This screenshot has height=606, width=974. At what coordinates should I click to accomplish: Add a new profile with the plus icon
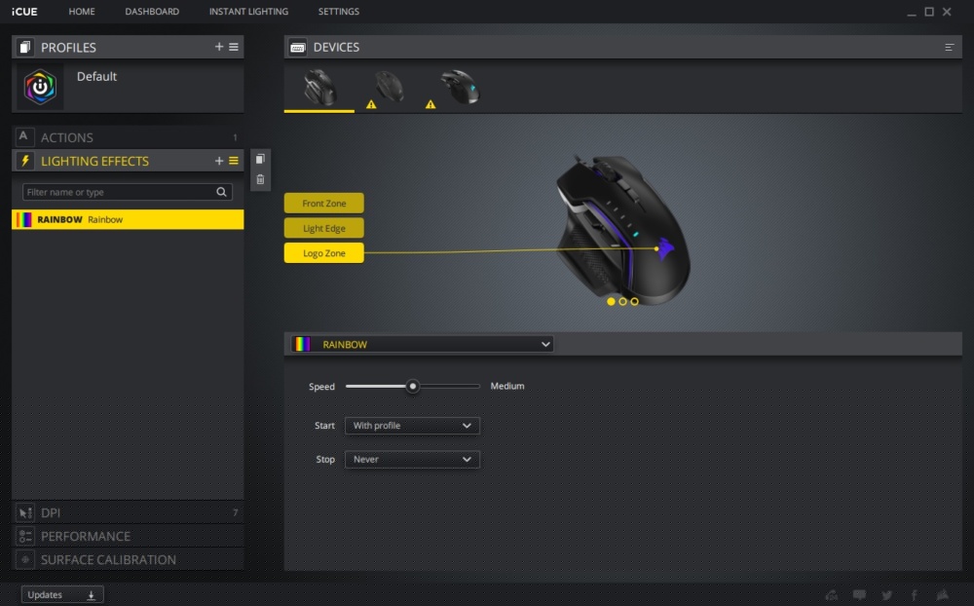(x=218, y=47)
